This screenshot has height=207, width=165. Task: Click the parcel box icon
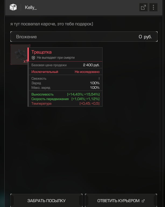tap(13, 7)
